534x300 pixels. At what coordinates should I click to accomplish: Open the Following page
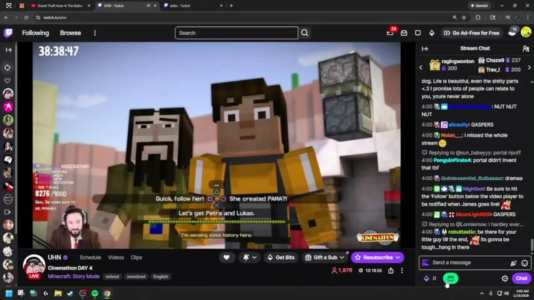click(x=36, y=33)
